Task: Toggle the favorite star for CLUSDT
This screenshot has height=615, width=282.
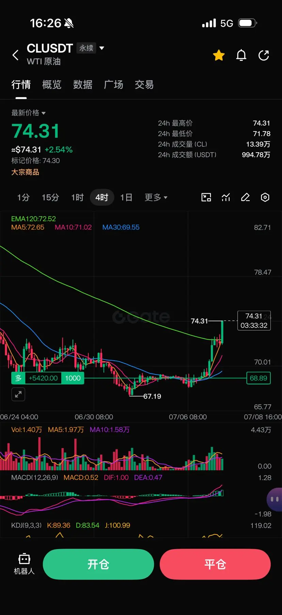Action: (219, 55)
